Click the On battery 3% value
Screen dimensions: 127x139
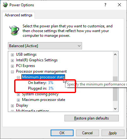(x=51, y=83)
